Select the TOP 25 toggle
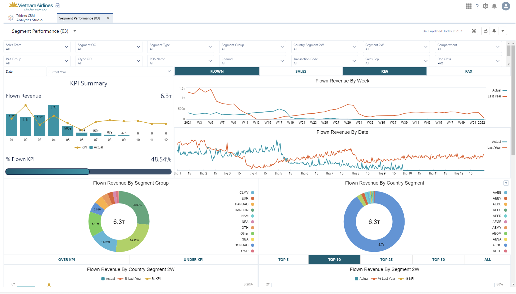This screenshot has width=516, height=294. 386,260
